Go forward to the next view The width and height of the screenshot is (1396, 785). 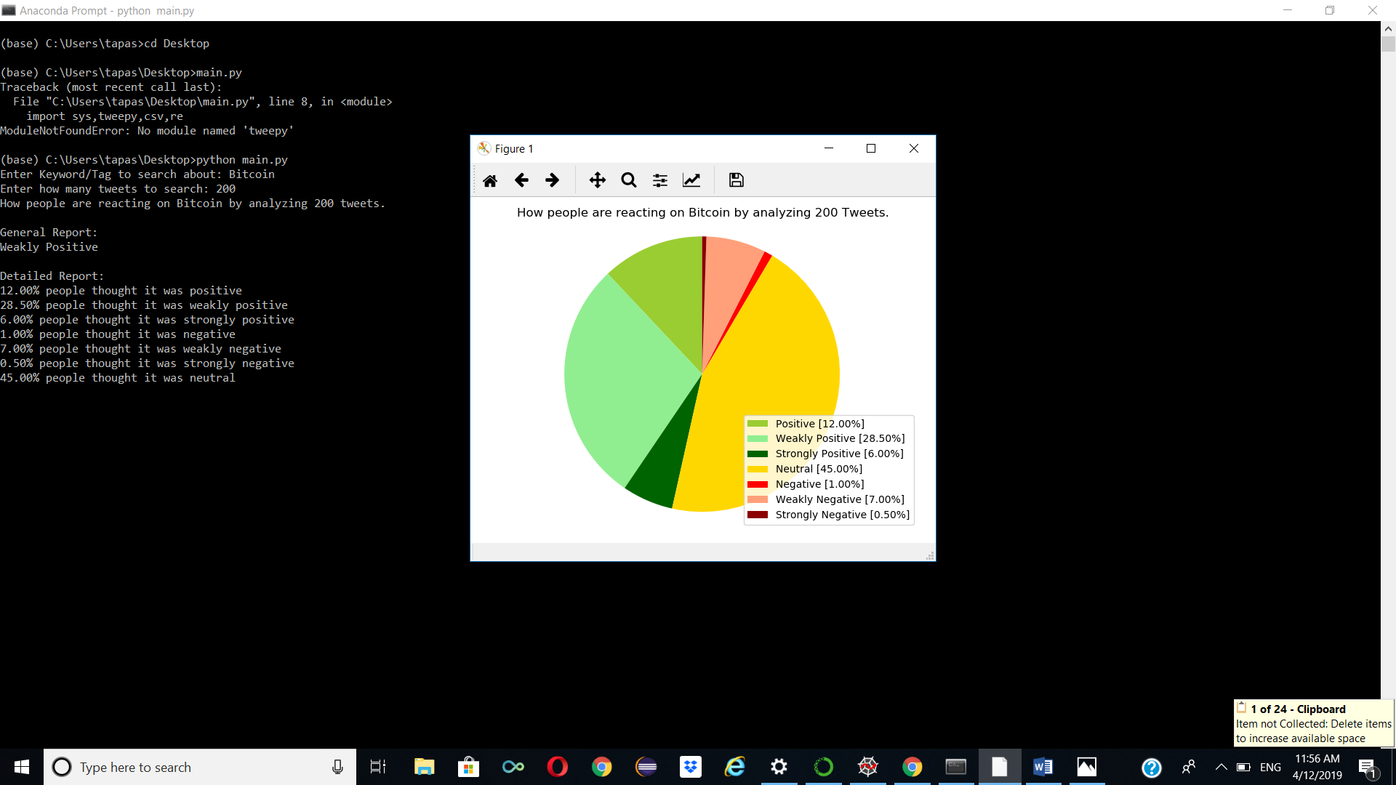(553, 180)
